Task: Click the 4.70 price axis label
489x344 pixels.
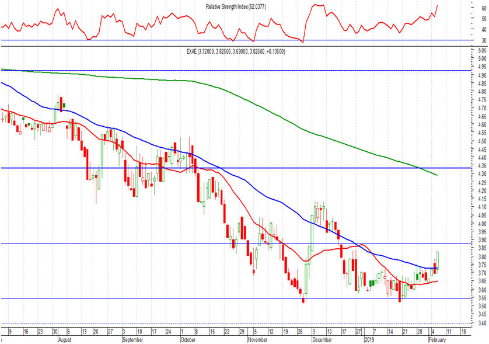Action: pyautogui.click(x=482, y=108)
